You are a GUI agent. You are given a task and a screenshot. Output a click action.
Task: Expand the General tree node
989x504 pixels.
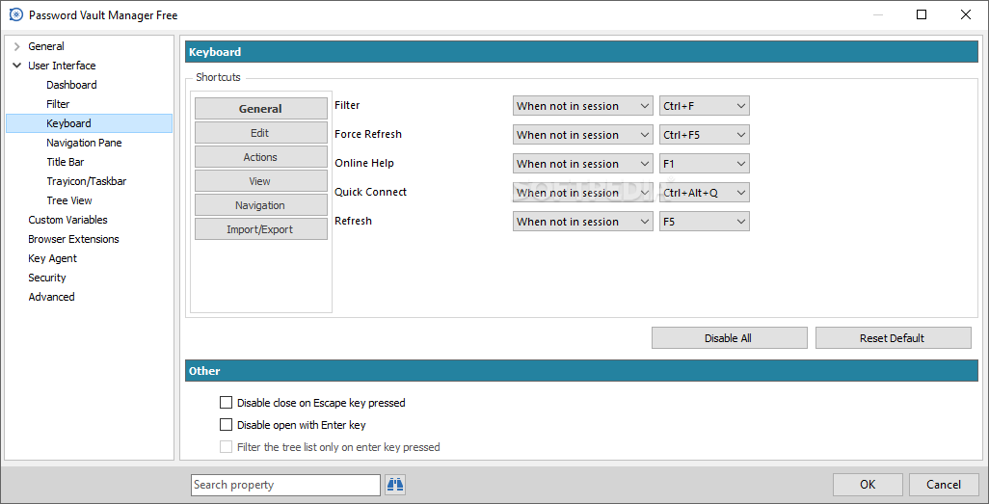(17, 46)
